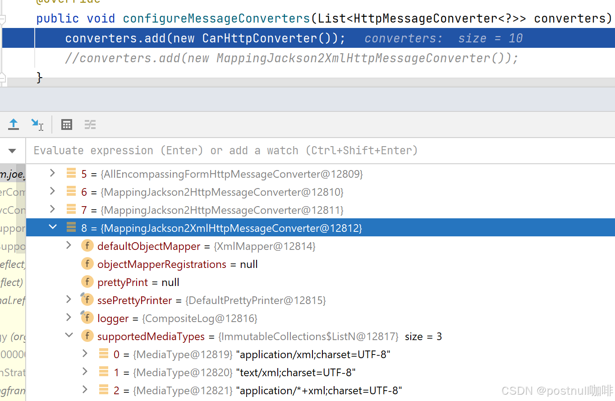This screenshot has height=401, width=615.
Task: Click the Step Out upward arrow icon
Action: pos(14,124)
